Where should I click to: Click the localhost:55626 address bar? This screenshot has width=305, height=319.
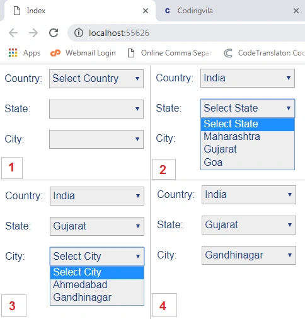tap(187, 33)
